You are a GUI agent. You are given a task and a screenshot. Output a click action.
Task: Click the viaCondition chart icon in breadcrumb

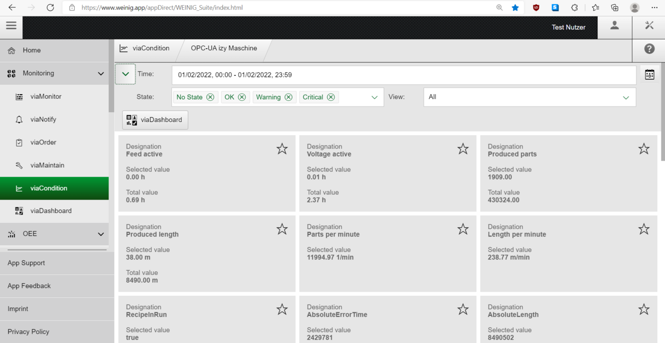[124, 48]
